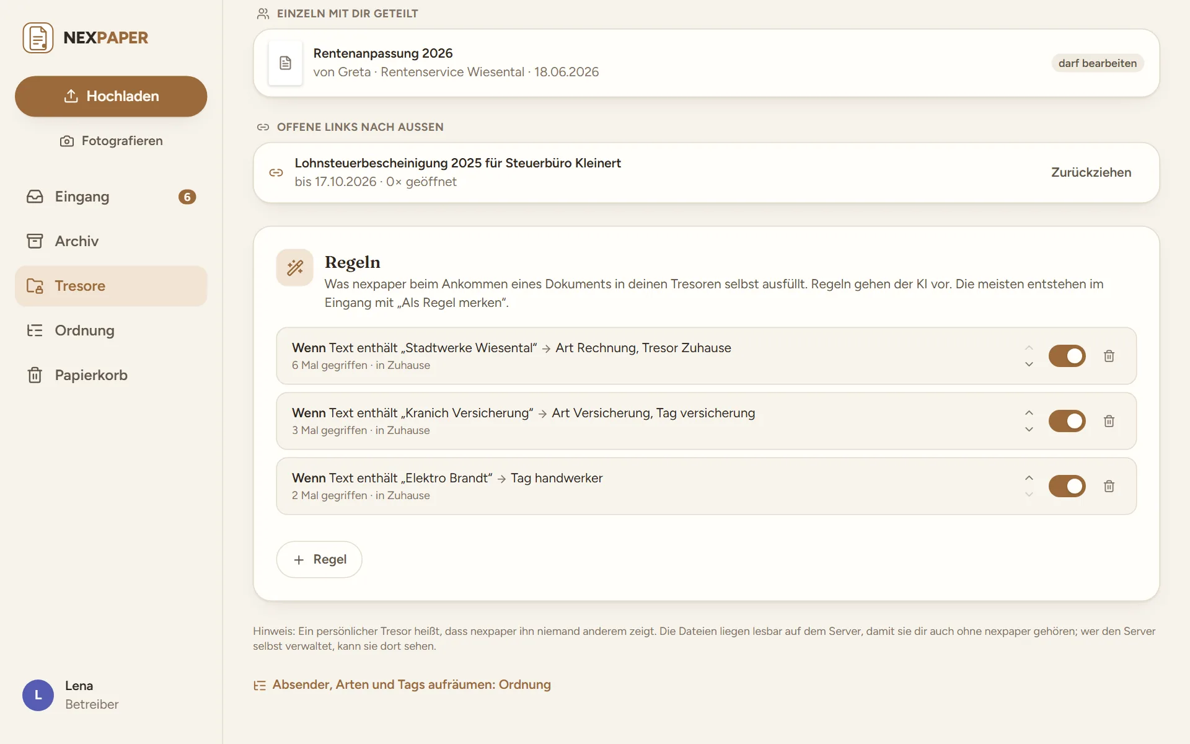Click the Elektro Brandt rule text

click(x=447, y=478)
